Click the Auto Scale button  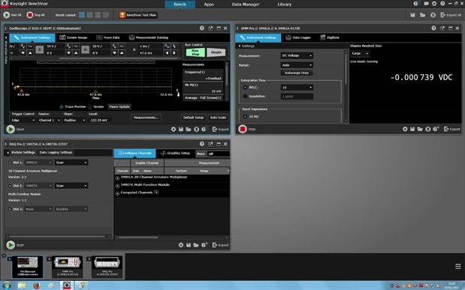point(218,118)
